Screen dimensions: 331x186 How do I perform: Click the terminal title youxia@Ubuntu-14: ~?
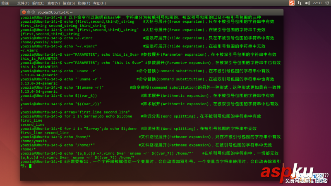tap(55, 12)
